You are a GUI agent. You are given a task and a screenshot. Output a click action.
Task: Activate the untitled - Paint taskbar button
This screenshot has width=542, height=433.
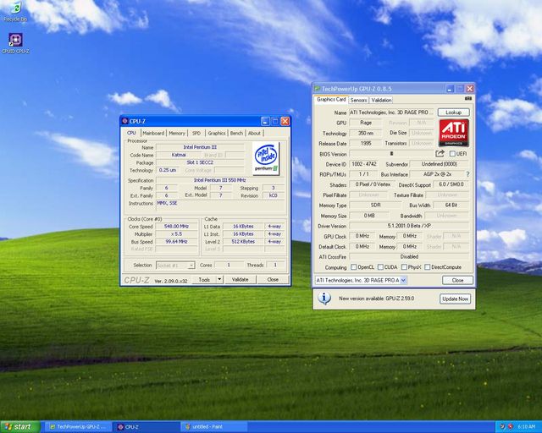click(x=213, y=427)
